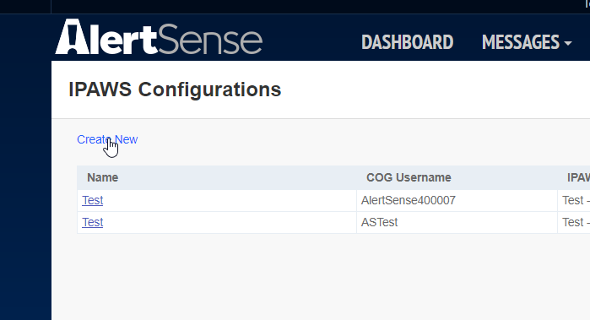Click the ASTest username cell
This screenshot has width=590, height=320.
point(457,223)
